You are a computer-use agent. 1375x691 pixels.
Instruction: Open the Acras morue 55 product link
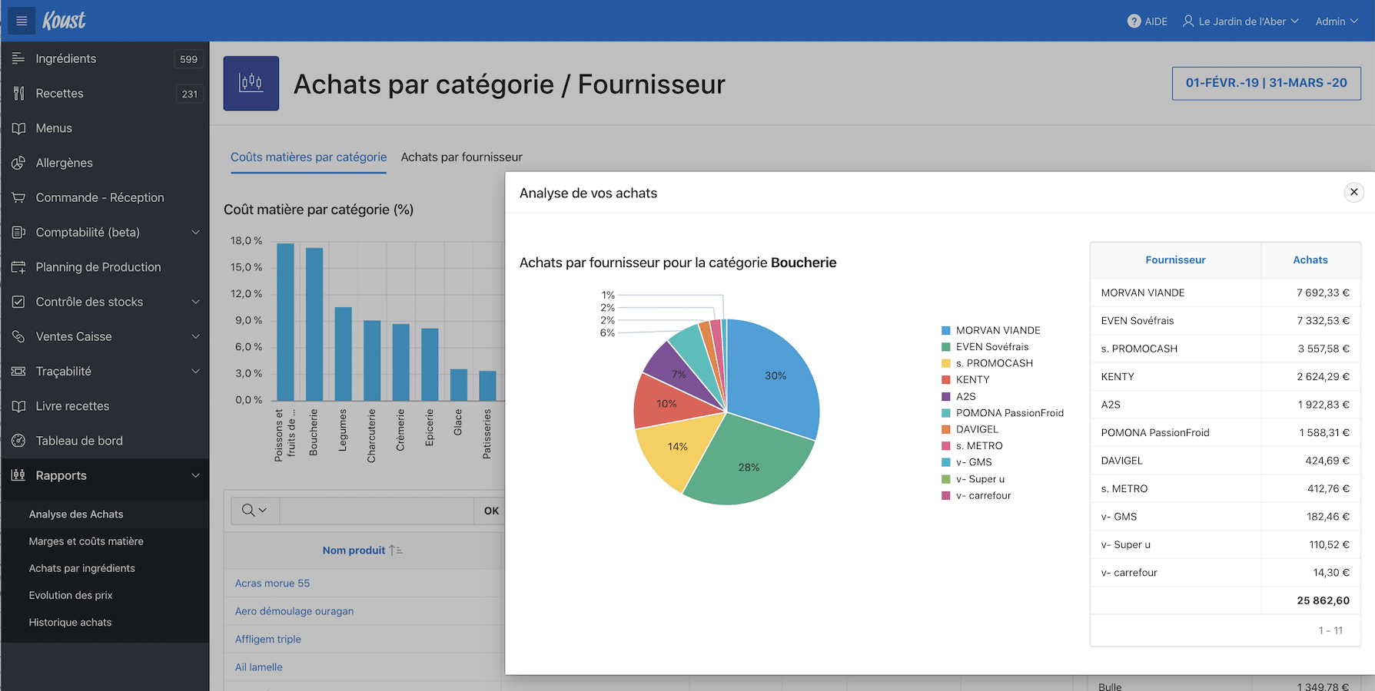click(272, 583)
